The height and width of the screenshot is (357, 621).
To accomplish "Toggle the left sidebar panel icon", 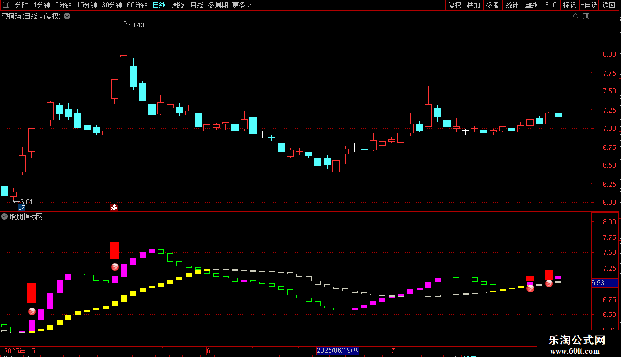I will 6,5.
